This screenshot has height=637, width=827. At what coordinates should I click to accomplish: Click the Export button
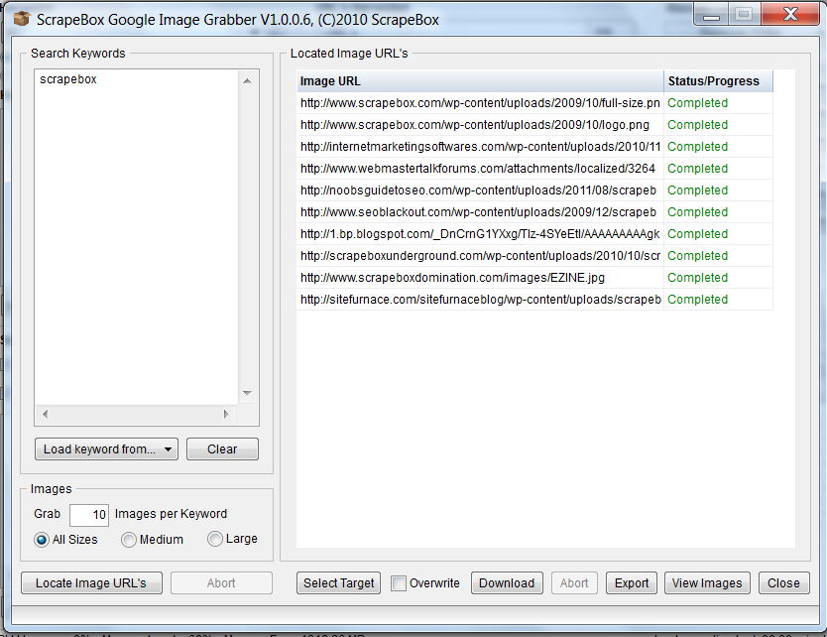coord(632,583)
